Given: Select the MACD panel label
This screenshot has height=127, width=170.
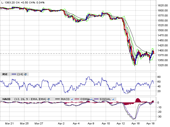Looking at the screenshot, I should click(6, 99).
